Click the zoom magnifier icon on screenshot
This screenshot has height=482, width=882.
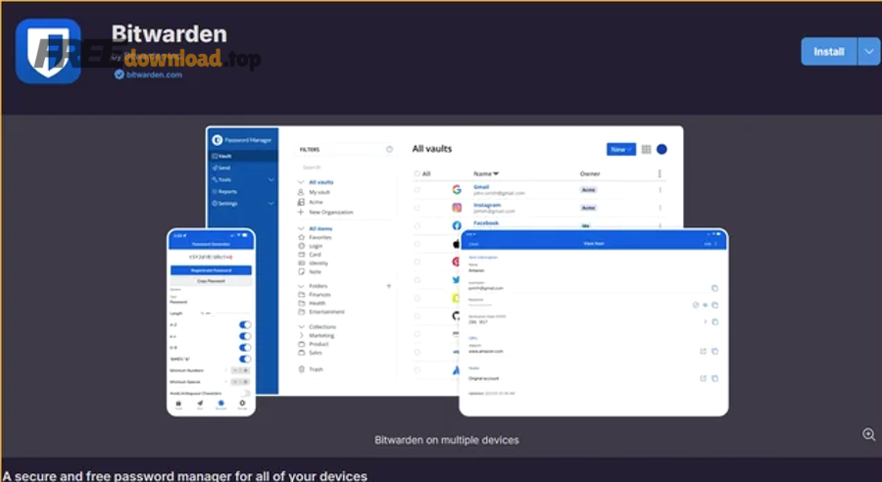click(868, 435)
